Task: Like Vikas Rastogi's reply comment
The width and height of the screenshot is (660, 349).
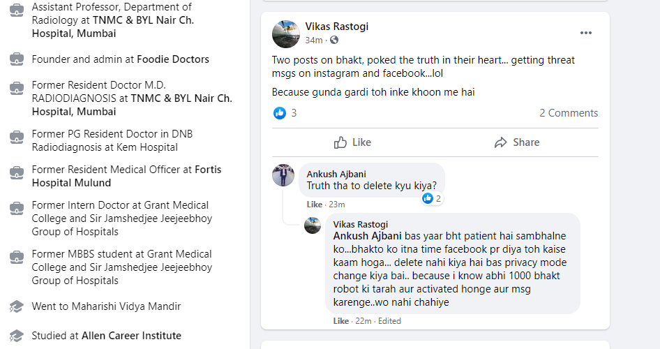Action: (340, 321)
